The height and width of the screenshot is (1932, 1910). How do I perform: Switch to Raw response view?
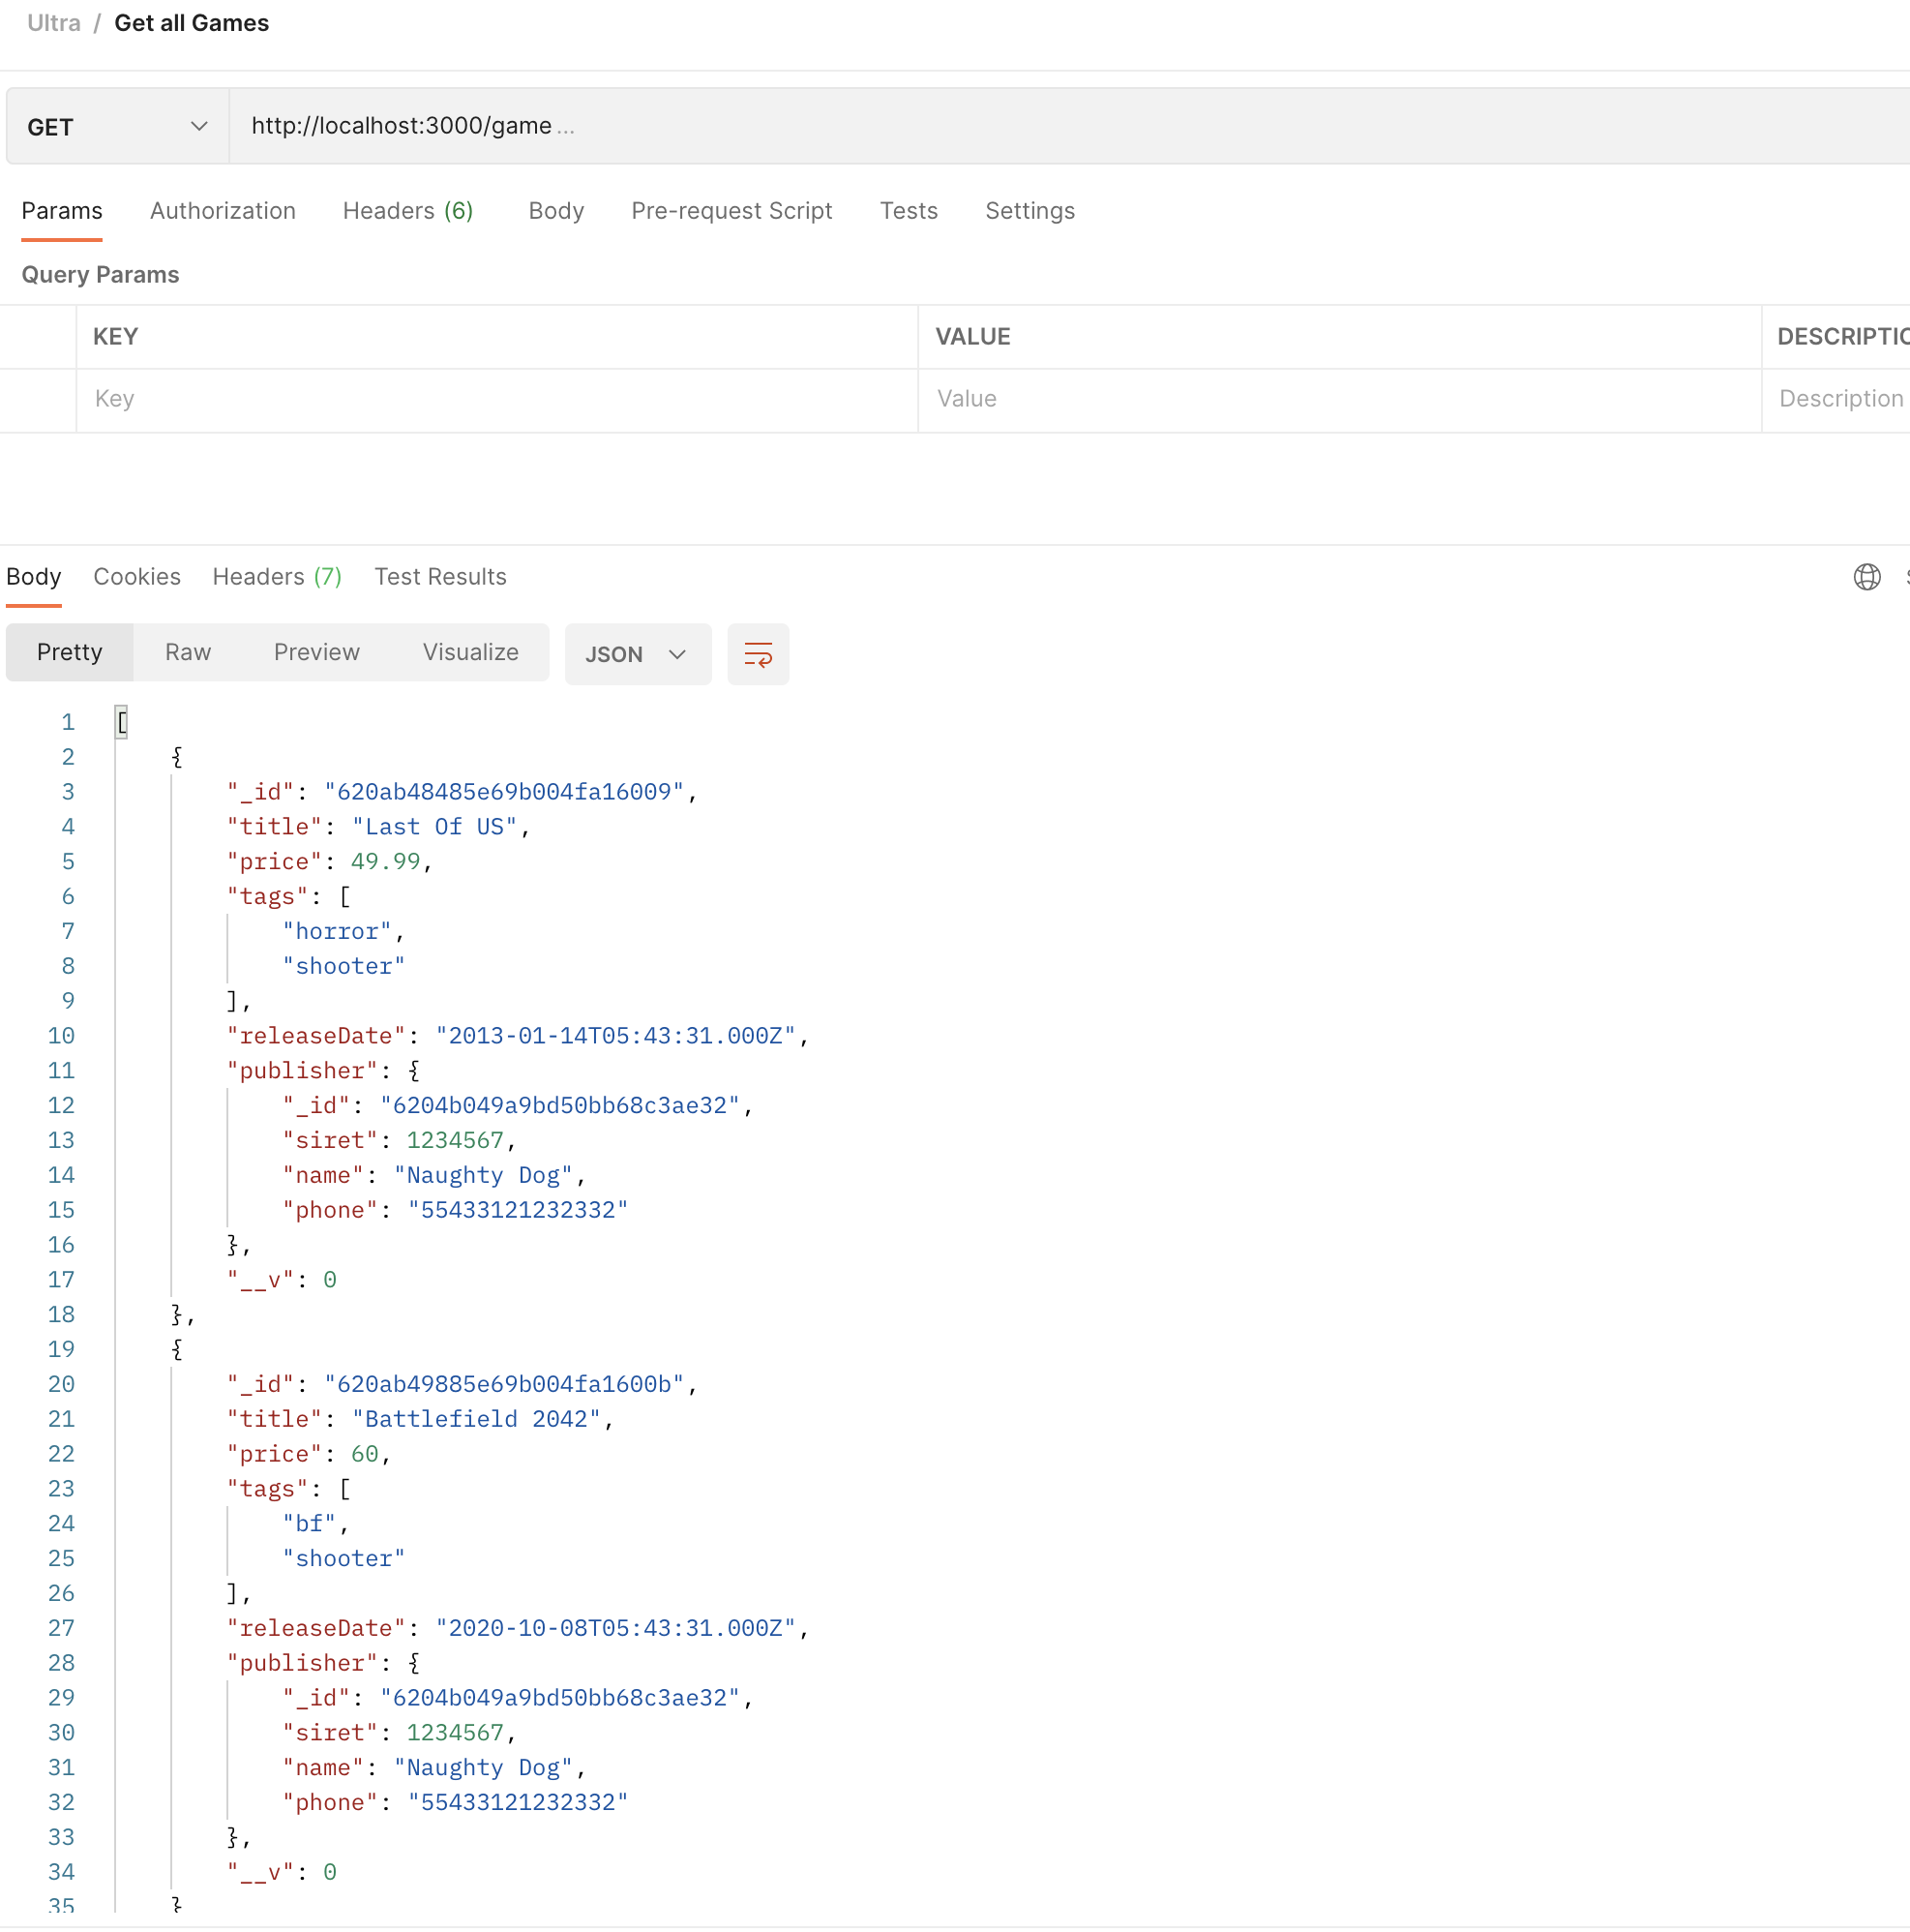coord(188,653)
